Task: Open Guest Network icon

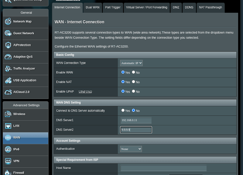Action: coord(8,33)
